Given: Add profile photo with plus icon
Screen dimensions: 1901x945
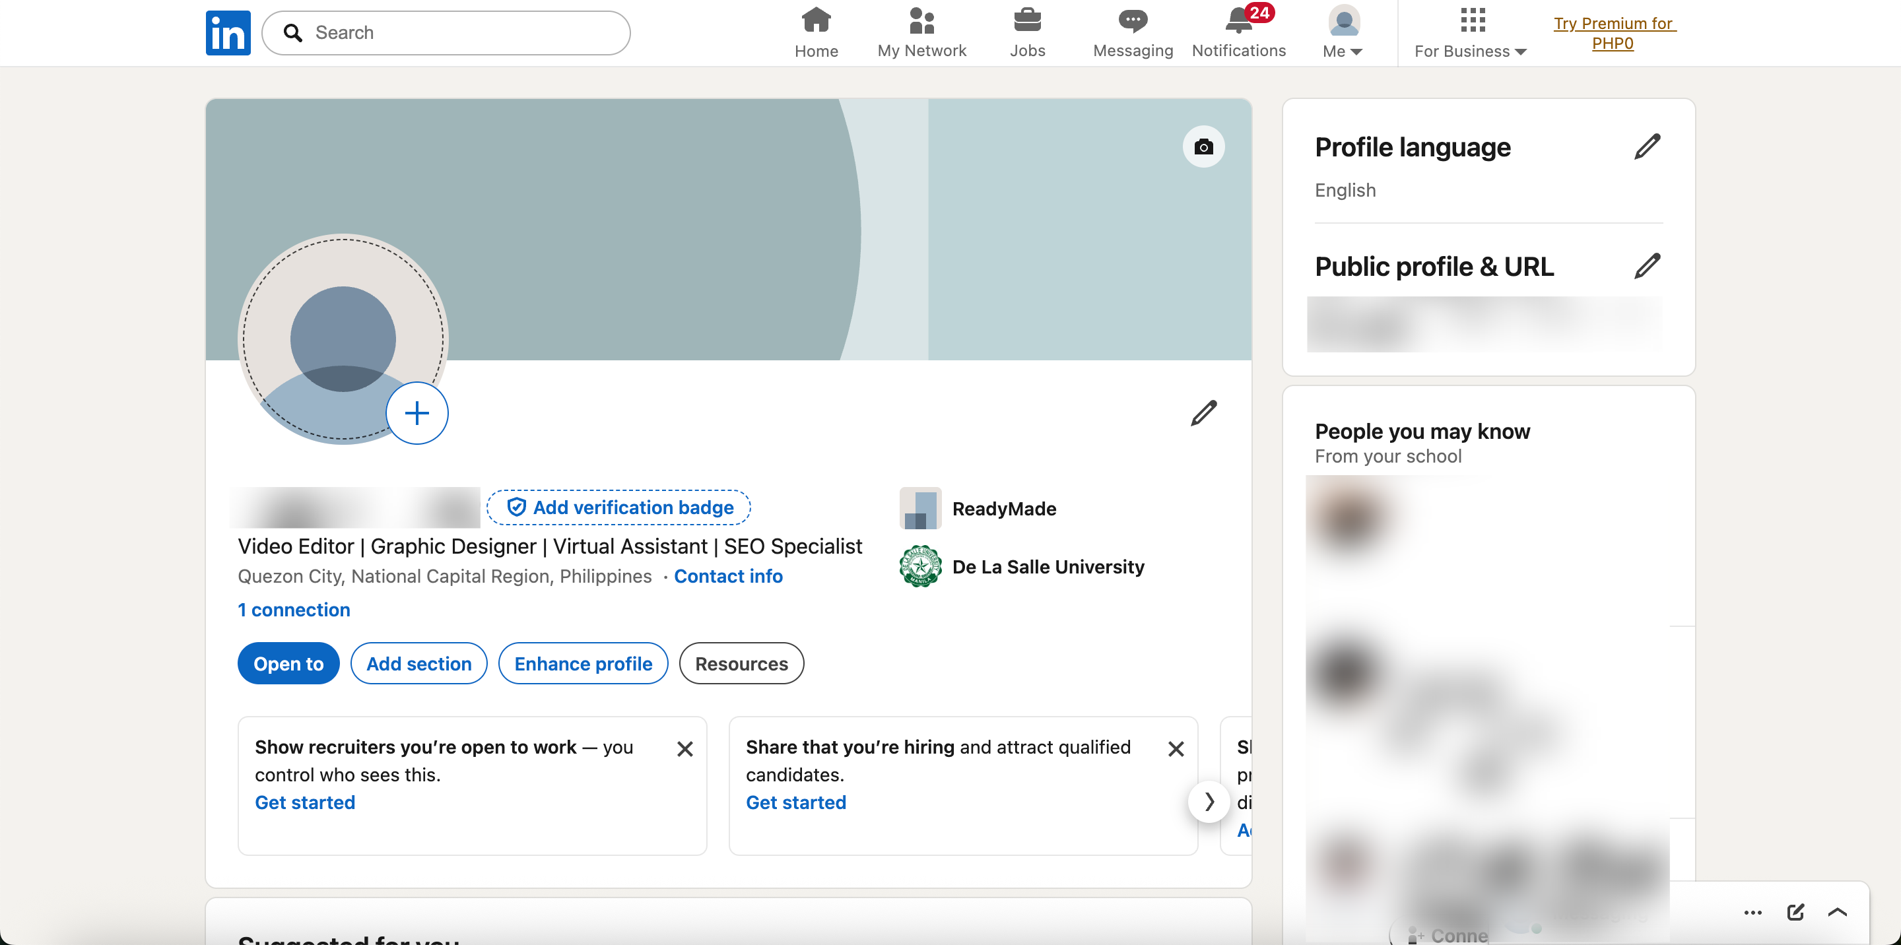Looking at the screenshot, I should pyautogui.click(x=417, y=413).
